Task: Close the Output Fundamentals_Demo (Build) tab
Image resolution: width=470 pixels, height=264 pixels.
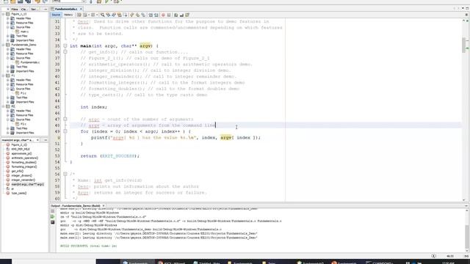Action: click(x=104, y=206)
